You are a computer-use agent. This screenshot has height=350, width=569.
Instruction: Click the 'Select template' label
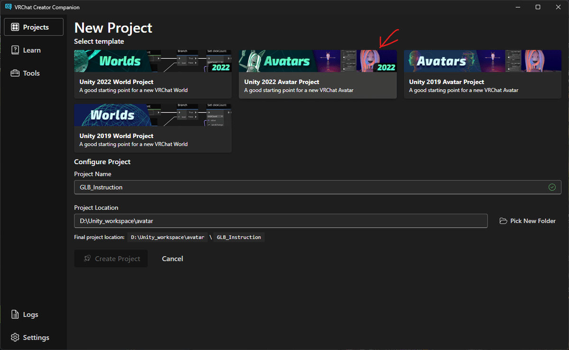click(x=99, y=41)
